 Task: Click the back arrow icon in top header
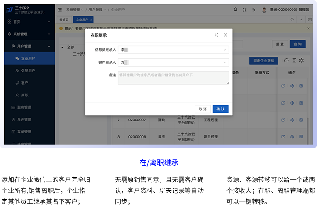click(x=254, y=10)
